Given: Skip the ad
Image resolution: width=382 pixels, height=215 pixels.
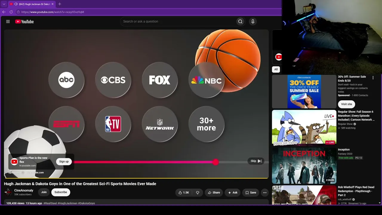Looking at the screenshot, I should (x=256, y=161).
